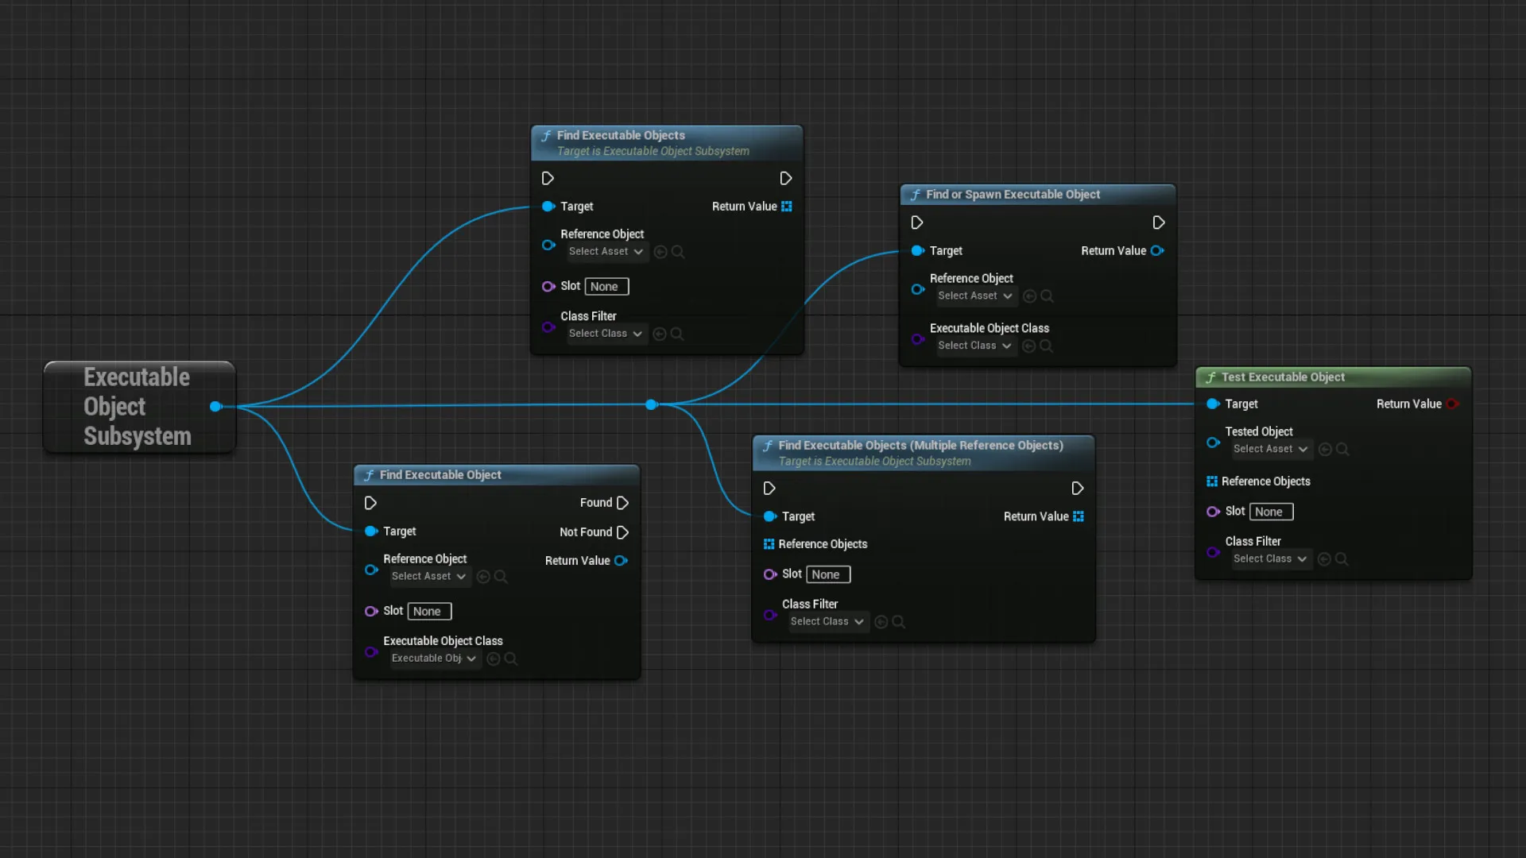Click Return Value boolean pin on Test Executable Object
1526x858 pixels.
(1452, 404)
